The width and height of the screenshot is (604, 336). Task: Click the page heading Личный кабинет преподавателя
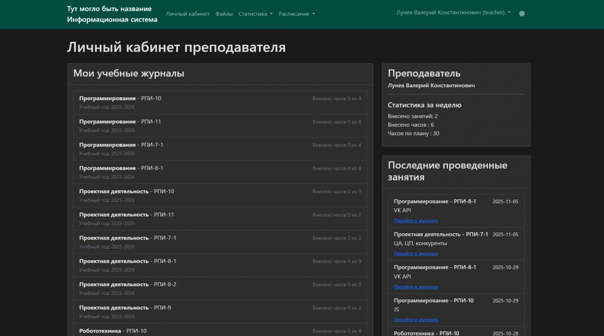click(x=176, y=47)
